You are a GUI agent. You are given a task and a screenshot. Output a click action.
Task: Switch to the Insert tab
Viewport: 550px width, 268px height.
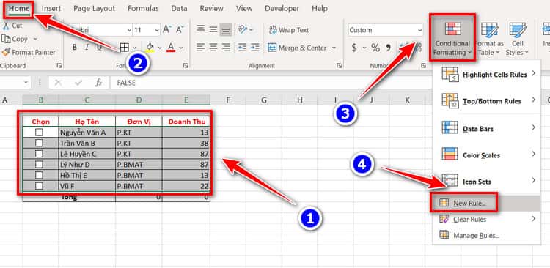click(51, 8)
